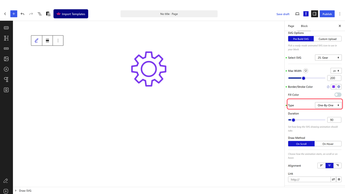The width and height of the screenshot is (345, 194).
Task: Open the device preview laptop icon
Action: tap(297, 14)
